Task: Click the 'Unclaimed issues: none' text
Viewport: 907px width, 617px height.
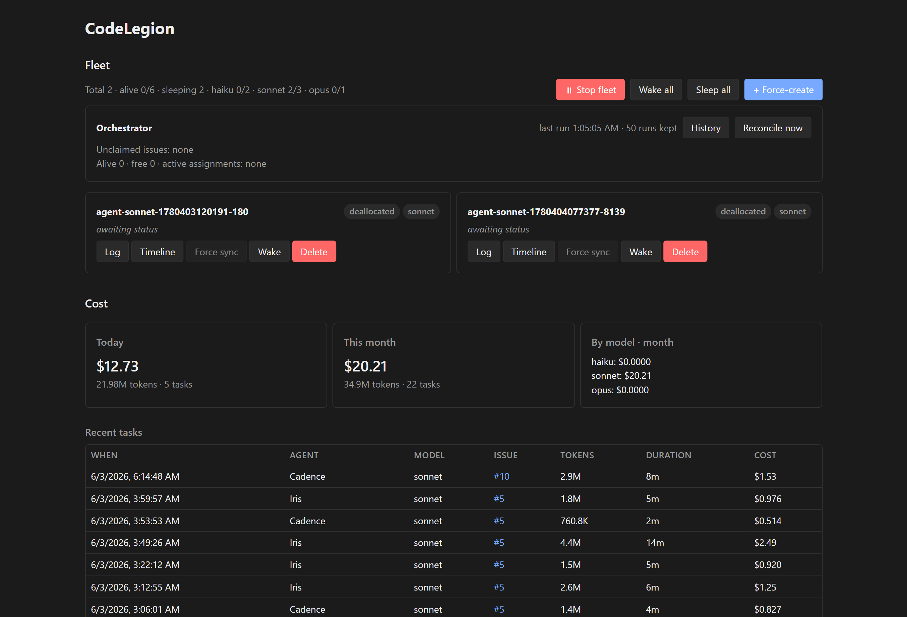Action: coord(145,149)
